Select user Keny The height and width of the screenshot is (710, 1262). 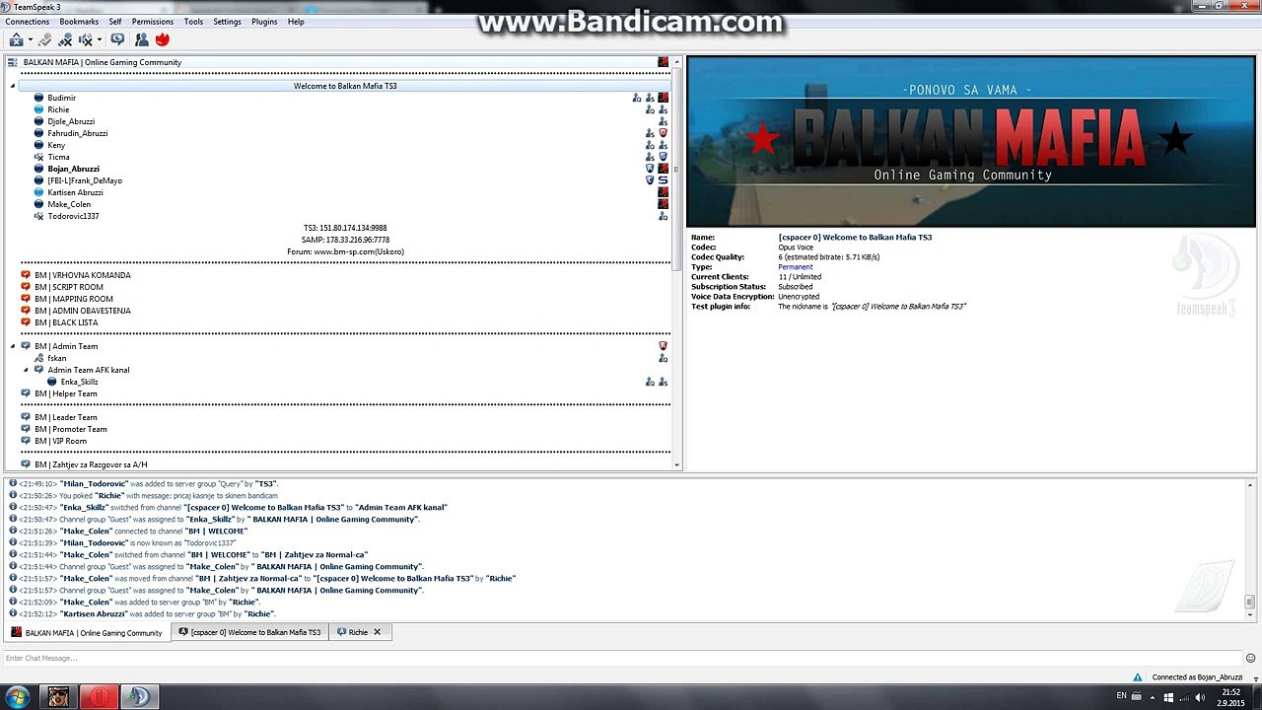[56, 145]
